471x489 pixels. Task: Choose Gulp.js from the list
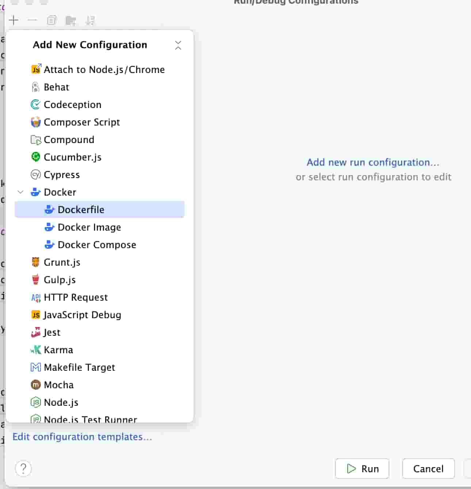click(99, 280)
